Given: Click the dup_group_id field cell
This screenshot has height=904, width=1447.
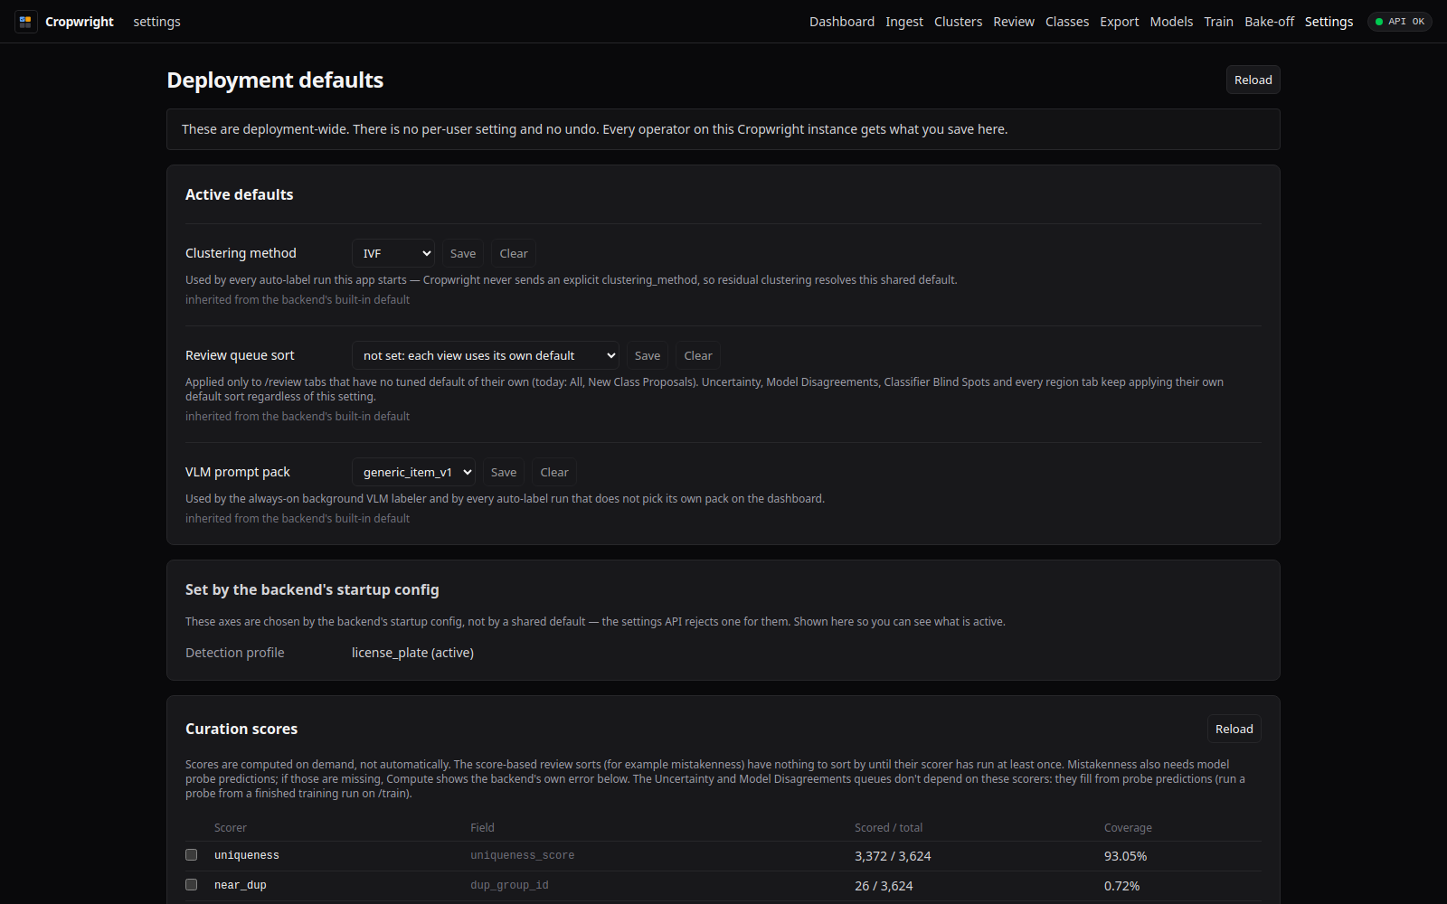Looking at the screenshot, I should pyautogui.click(x=509, y=885).
